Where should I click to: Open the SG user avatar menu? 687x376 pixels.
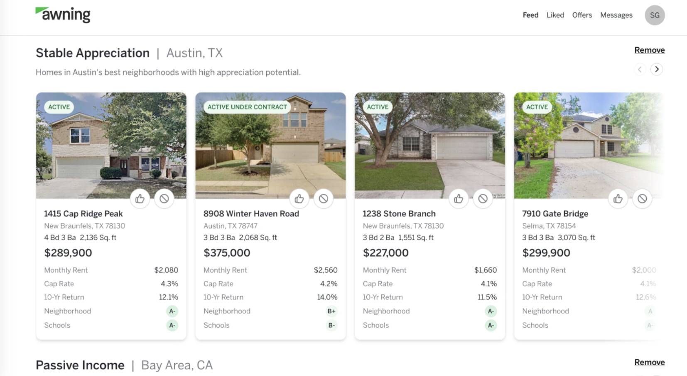coord(655,15)
